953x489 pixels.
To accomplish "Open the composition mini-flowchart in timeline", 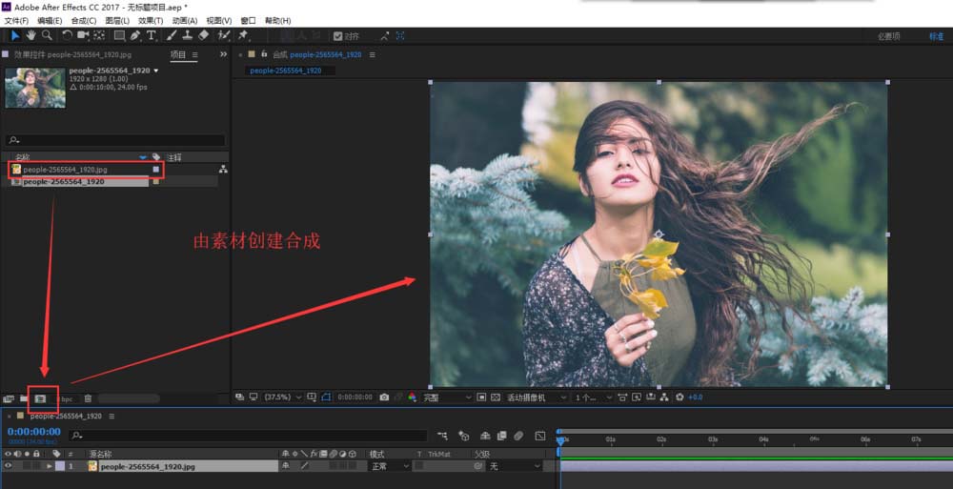I will pyautogui.click(x=442, y=436).
